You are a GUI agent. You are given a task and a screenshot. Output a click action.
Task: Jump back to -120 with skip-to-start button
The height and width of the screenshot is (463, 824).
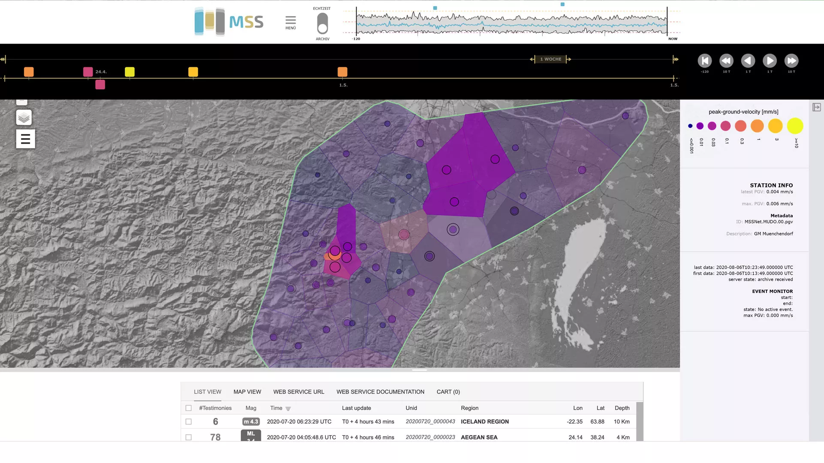705,61
